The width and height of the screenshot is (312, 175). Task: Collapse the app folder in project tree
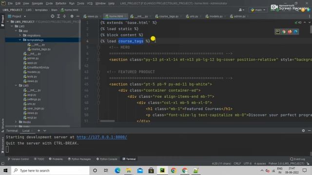click(x=16, y=31)
